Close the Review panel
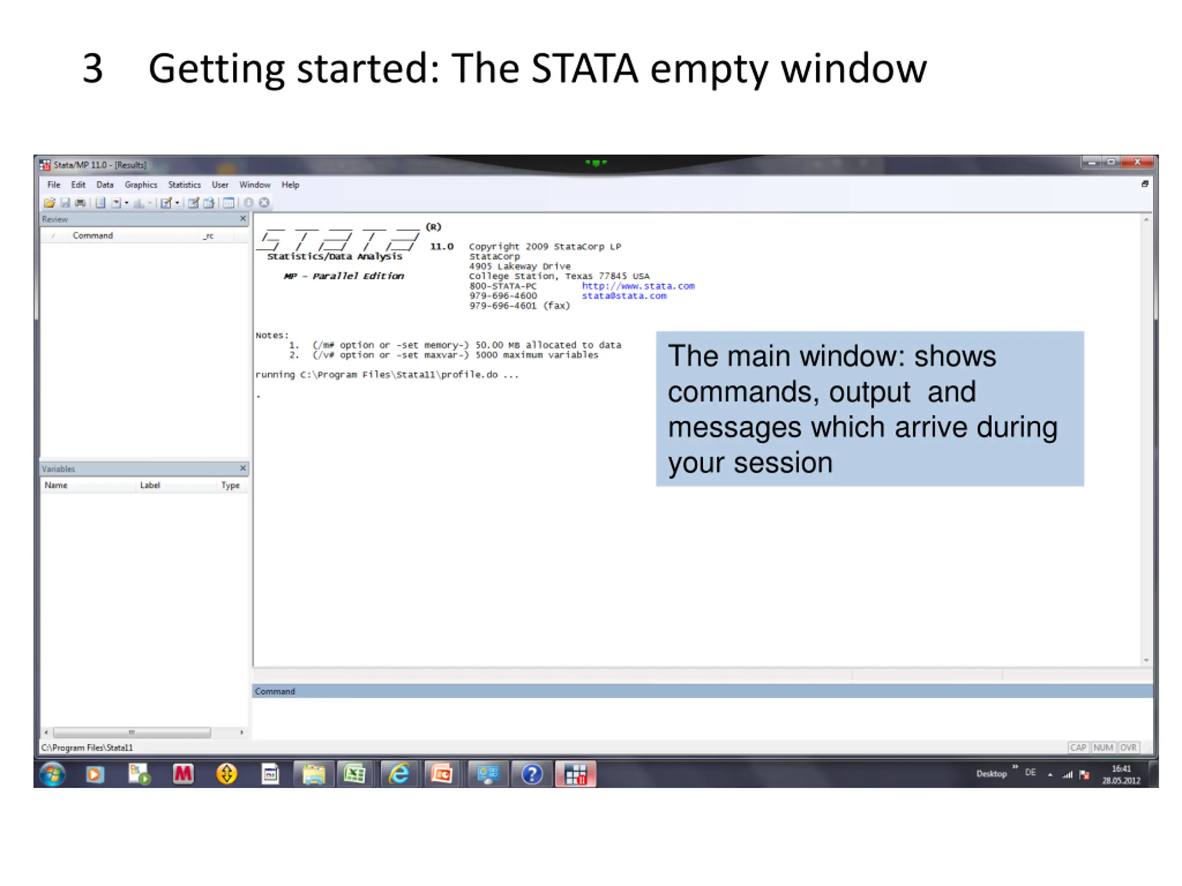The image size is (1182, 886). click(243, 219)
